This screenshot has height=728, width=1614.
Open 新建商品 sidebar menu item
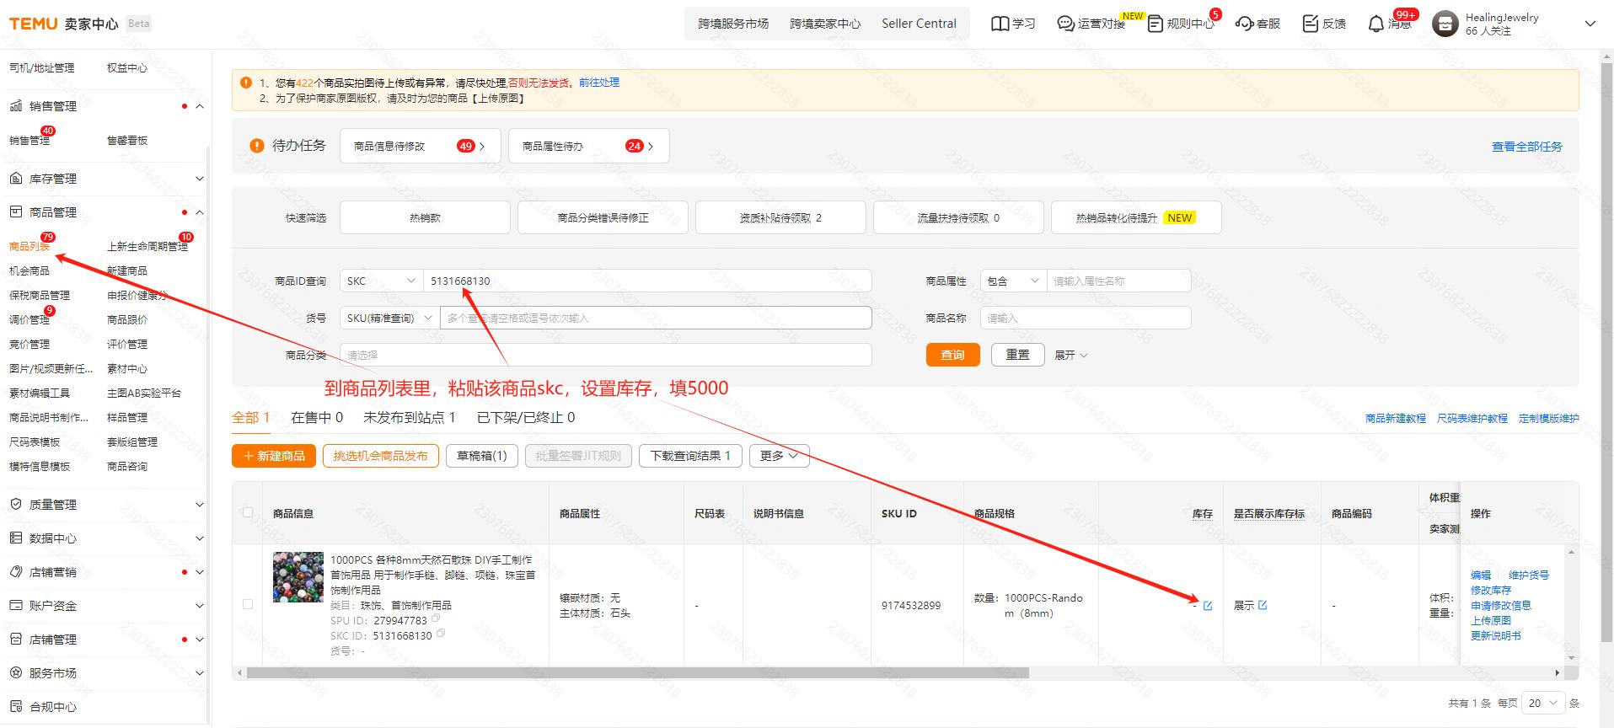(x=127, y=270)
